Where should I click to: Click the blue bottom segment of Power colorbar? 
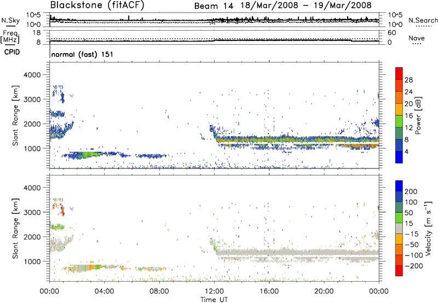399,157
